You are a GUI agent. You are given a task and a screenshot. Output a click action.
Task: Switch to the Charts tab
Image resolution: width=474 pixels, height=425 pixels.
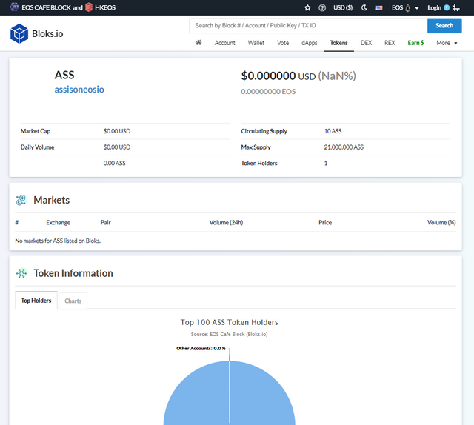(x=73, y=301)
